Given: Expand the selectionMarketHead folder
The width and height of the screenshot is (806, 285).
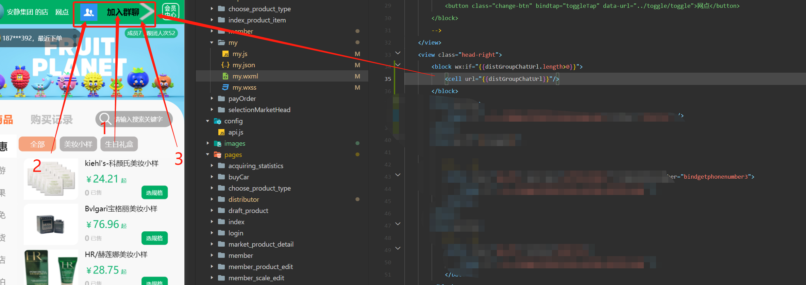Looking at the screenshot, I should click(212, 110).
